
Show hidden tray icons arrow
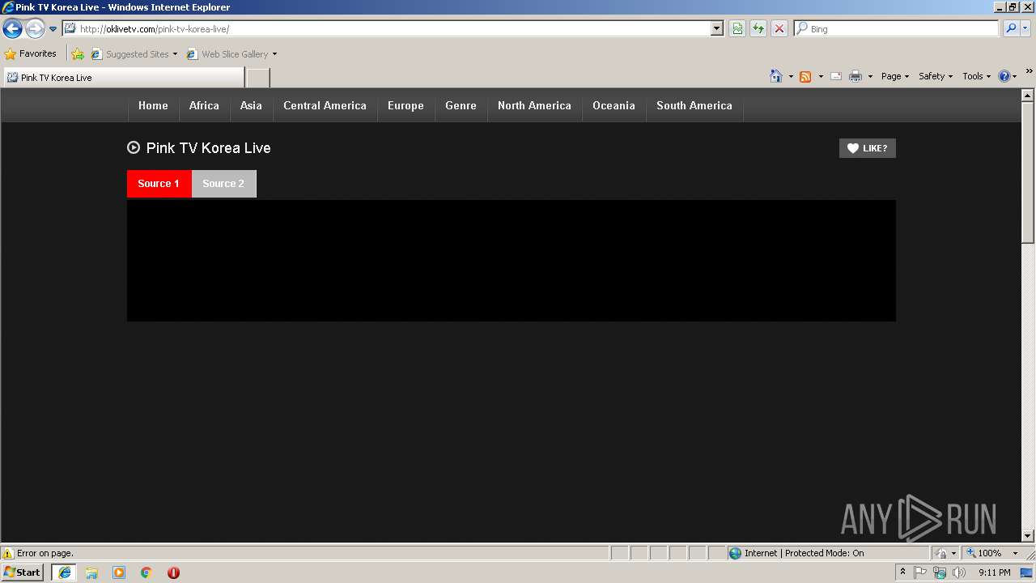click(903, 572)
